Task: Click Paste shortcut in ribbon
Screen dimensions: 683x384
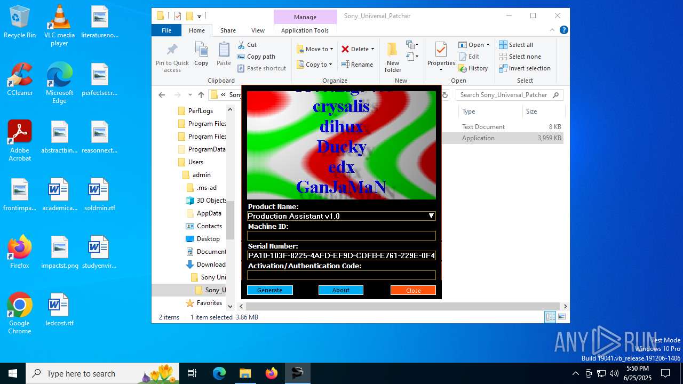Action: 262,68
